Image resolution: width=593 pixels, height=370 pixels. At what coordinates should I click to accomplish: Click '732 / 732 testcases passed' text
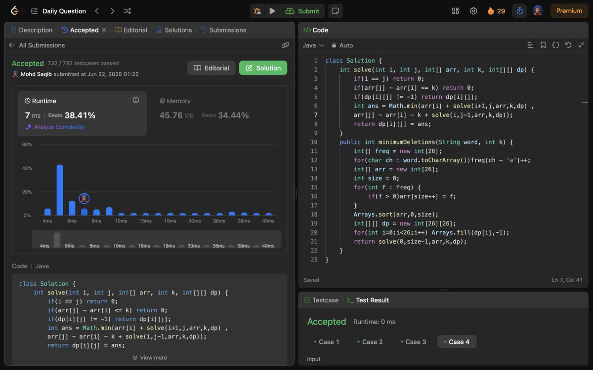point(83,64)
